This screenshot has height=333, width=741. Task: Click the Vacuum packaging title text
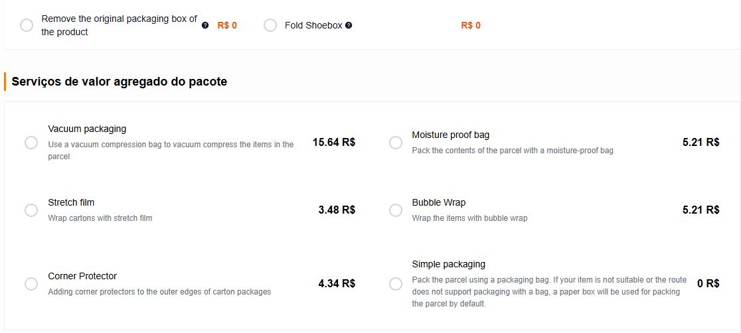coord(87,129)
